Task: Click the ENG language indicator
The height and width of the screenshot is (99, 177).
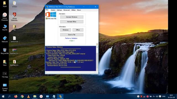Action: (164, 97)
